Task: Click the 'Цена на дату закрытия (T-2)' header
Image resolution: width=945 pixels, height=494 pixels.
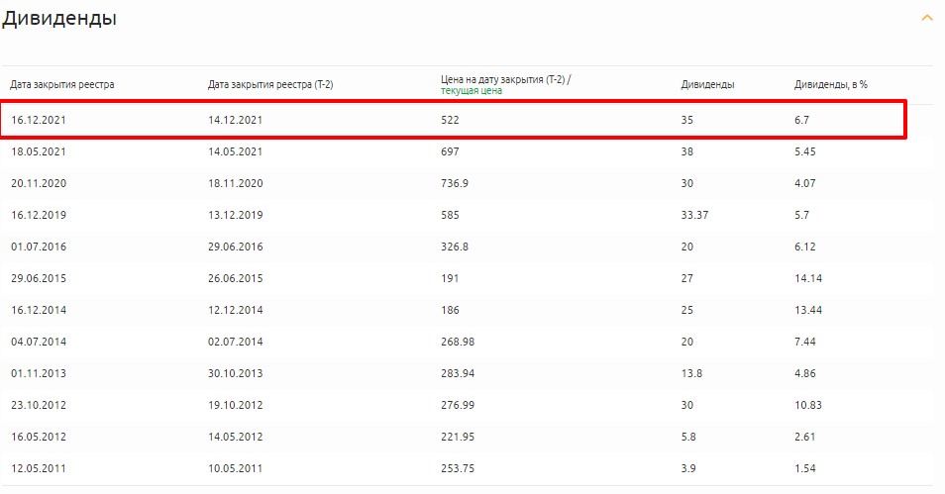Action: coord(505,78)
